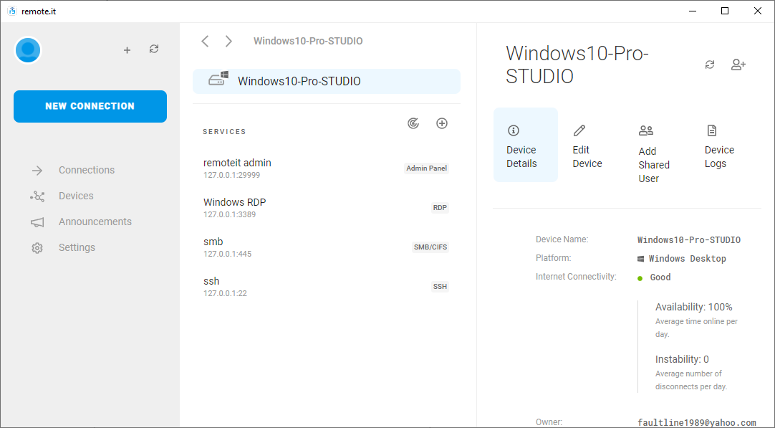
Task: Click the Good connectivity status
Action: (x=660, y=277)
